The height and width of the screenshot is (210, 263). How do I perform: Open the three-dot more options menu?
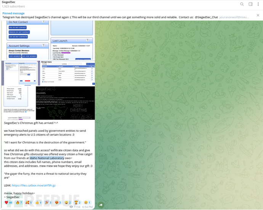(259, 4)
